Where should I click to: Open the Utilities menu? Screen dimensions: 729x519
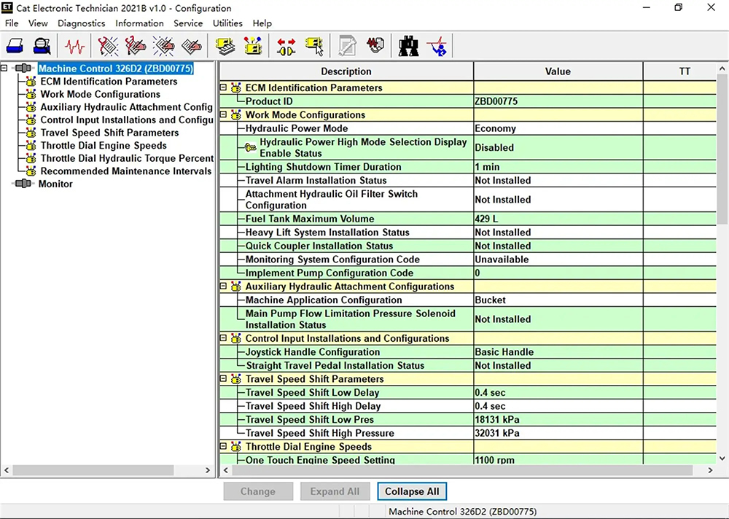pos(227,23)
